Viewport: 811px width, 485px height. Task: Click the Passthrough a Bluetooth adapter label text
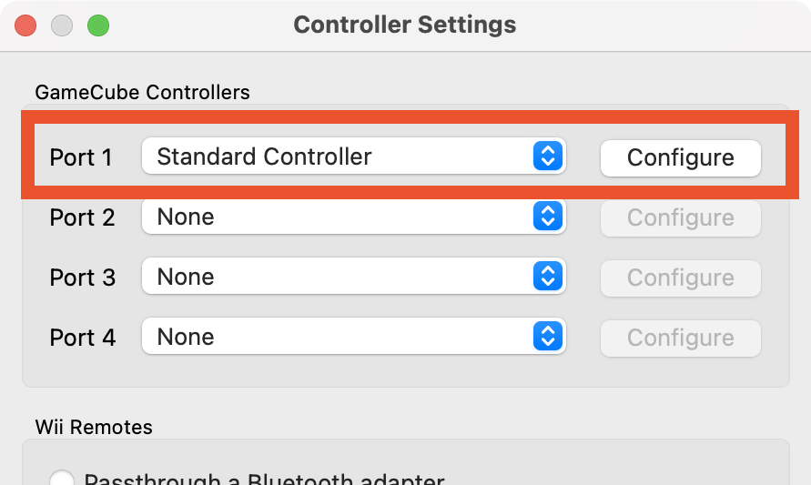(x=264, y=479)
